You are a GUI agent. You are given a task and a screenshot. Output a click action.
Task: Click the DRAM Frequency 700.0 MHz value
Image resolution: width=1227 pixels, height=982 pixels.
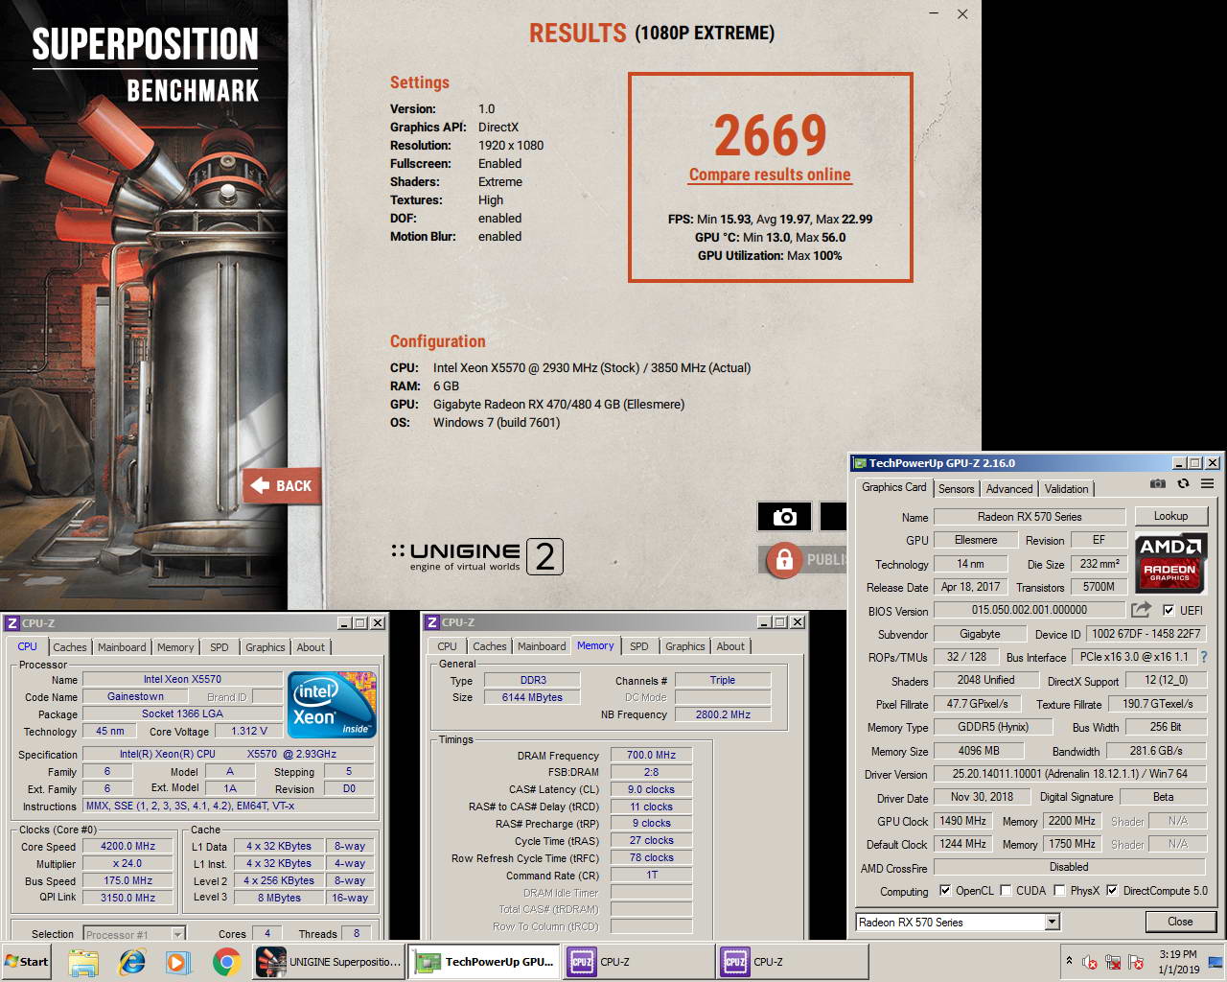click(x=651, y=755)
